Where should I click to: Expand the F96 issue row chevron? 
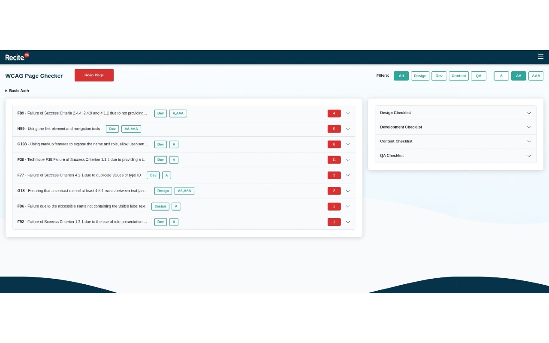click(x=348, y=207)
